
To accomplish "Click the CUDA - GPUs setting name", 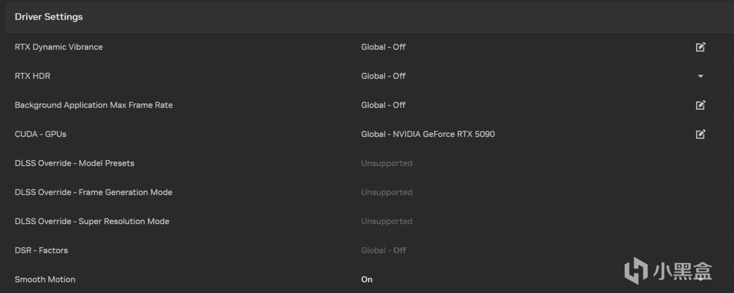I will (x=41, y=134).
